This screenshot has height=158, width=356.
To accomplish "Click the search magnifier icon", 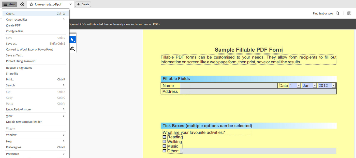I will click(x=338, y=13).
